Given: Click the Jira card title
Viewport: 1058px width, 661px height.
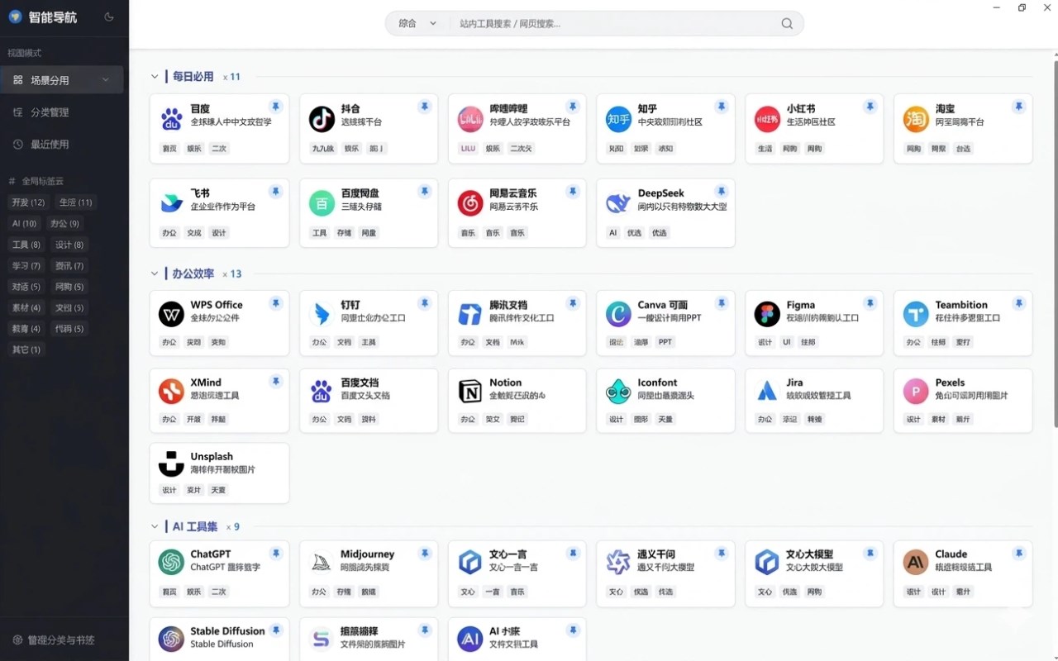Looking at the screenshot, I should point(794,383).
